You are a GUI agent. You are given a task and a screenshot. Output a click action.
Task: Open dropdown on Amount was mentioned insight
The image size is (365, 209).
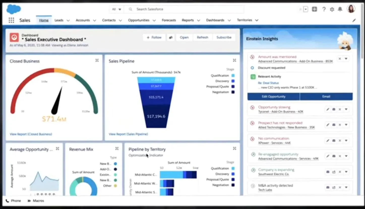pos(346,59)
